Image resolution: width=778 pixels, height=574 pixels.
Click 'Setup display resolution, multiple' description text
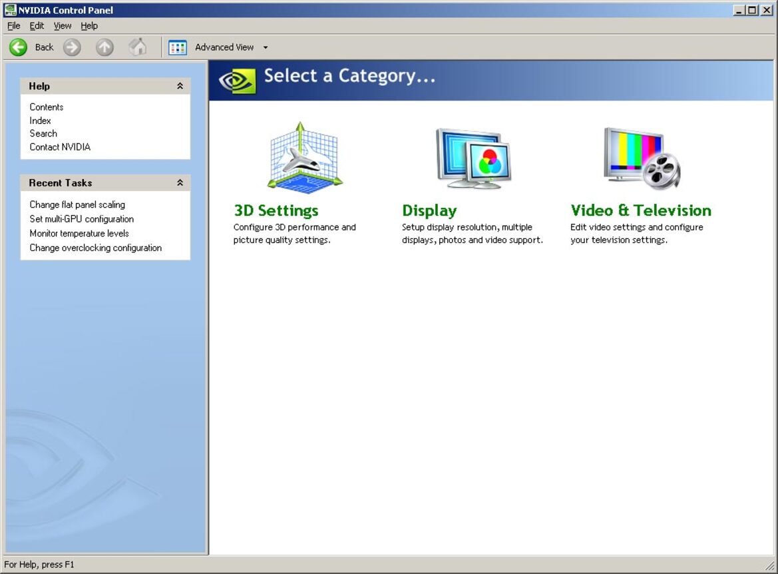click(x=467, y=227)
